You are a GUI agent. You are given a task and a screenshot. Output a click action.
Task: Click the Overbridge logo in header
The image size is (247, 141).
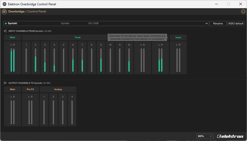click(x=4, y=11)
